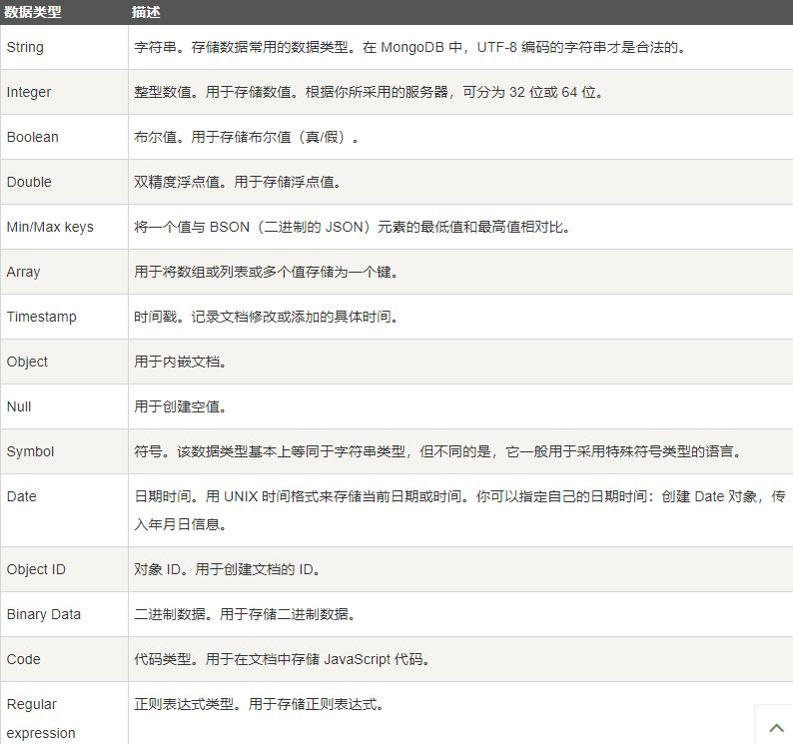Viewport: 793px width, 744px height.
Task: Select the 'Binary Data' cell
Action: [64, 614]
